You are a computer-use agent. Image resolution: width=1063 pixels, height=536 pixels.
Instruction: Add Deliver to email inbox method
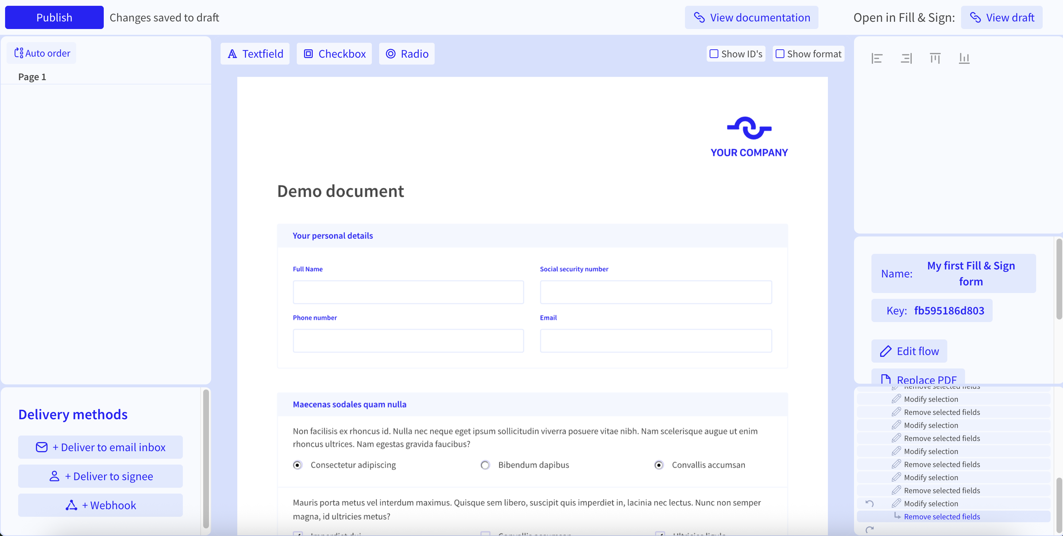pyautogui.click(x=100, y=447)
